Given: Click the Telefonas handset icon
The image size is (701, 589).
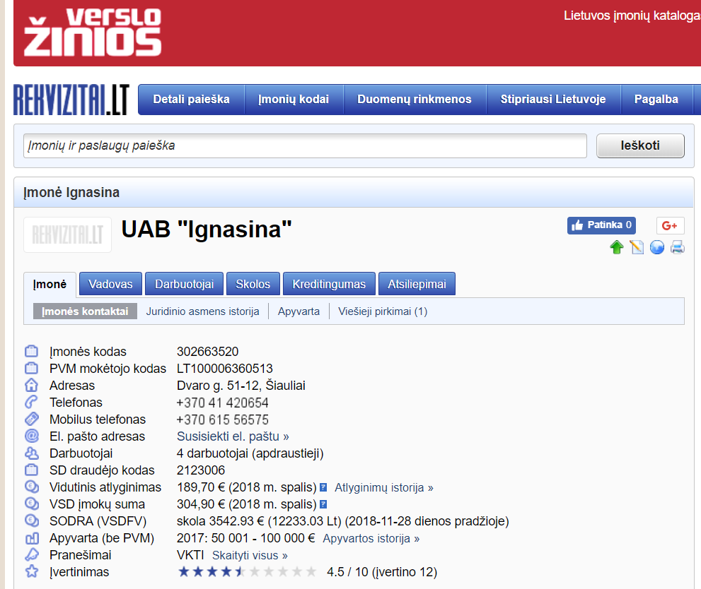Looking at the screenshot, I should pos(31,402).
